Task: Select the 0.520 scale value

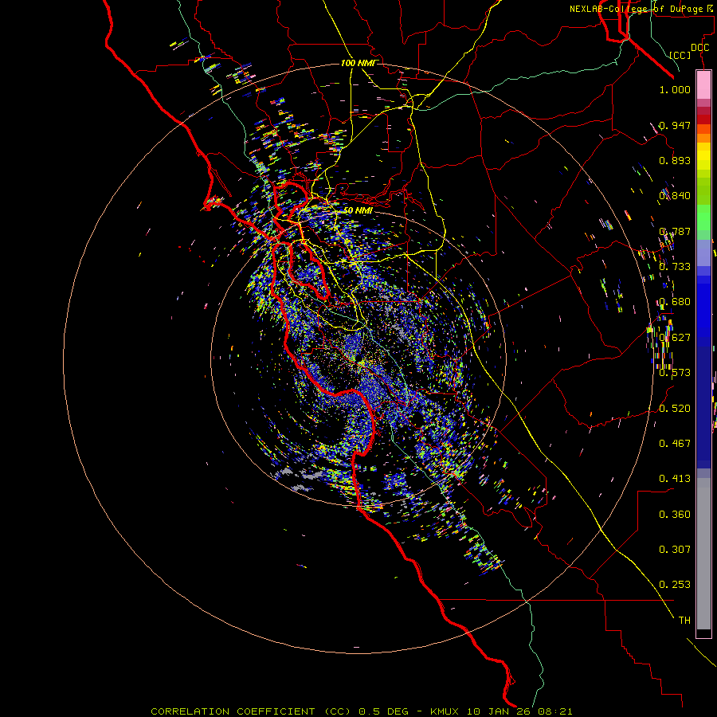Action: 675,409
